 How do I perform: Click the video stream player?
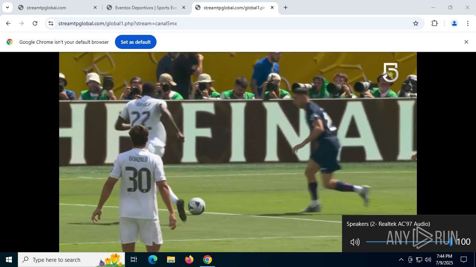(x=238, y=152)
